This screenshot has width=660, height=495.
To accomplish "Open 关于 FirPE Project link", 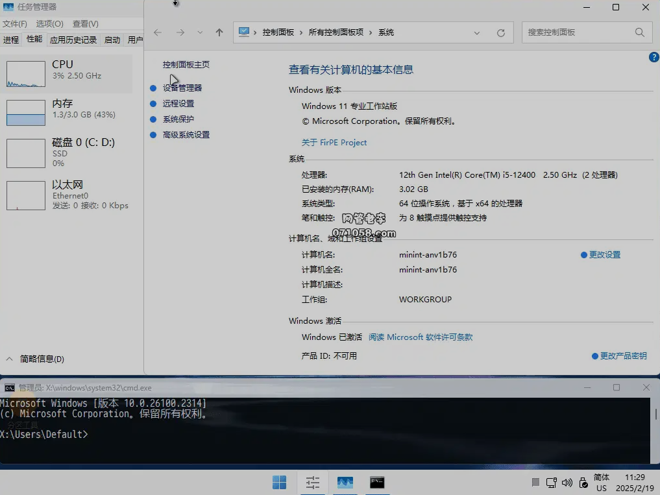I will tap(334, 143).
